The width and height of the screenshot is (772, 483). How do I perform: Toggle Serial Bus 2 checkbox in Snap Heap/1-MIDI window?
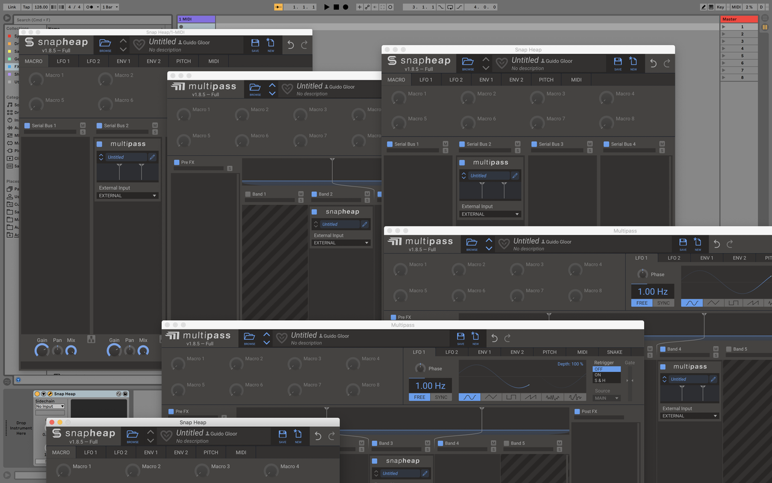point(100,126)
